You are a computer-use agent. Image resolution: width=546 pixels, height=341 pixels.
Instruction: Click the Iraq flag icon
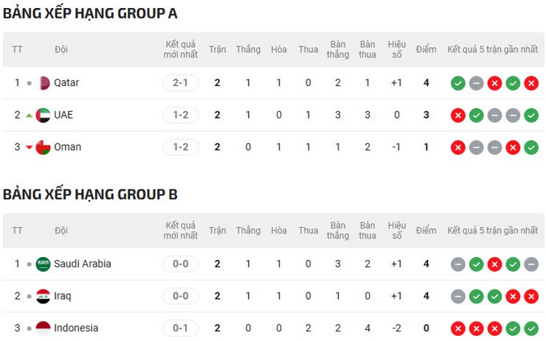click(44, 296)
